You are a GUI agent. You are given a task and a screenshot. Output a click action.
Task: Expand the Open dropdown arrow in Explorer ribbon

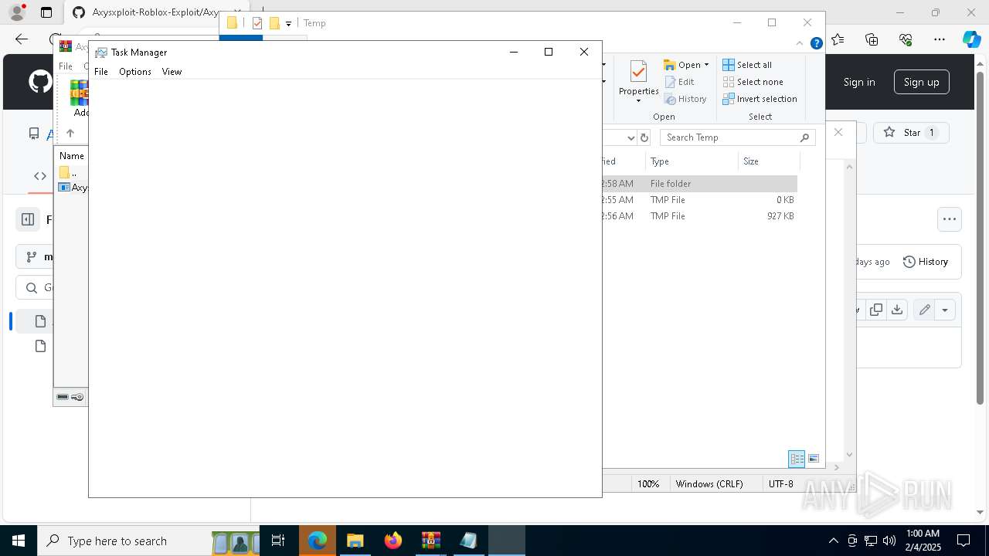coord(706,65)
